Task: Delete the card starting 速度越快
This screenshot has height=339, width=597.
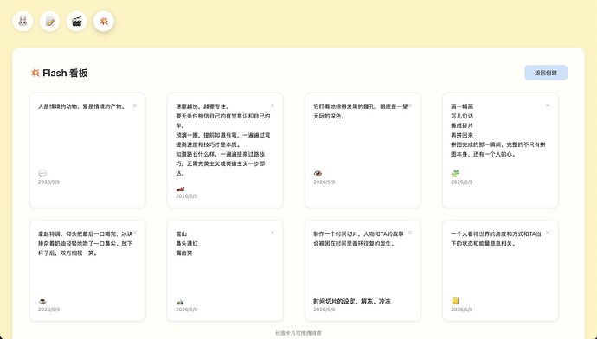Action: tap(273, 106)
